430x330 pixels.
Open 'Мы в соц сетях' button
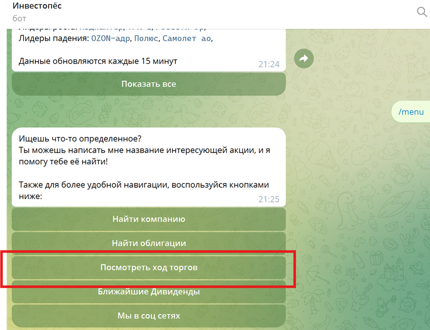(149, 316)
